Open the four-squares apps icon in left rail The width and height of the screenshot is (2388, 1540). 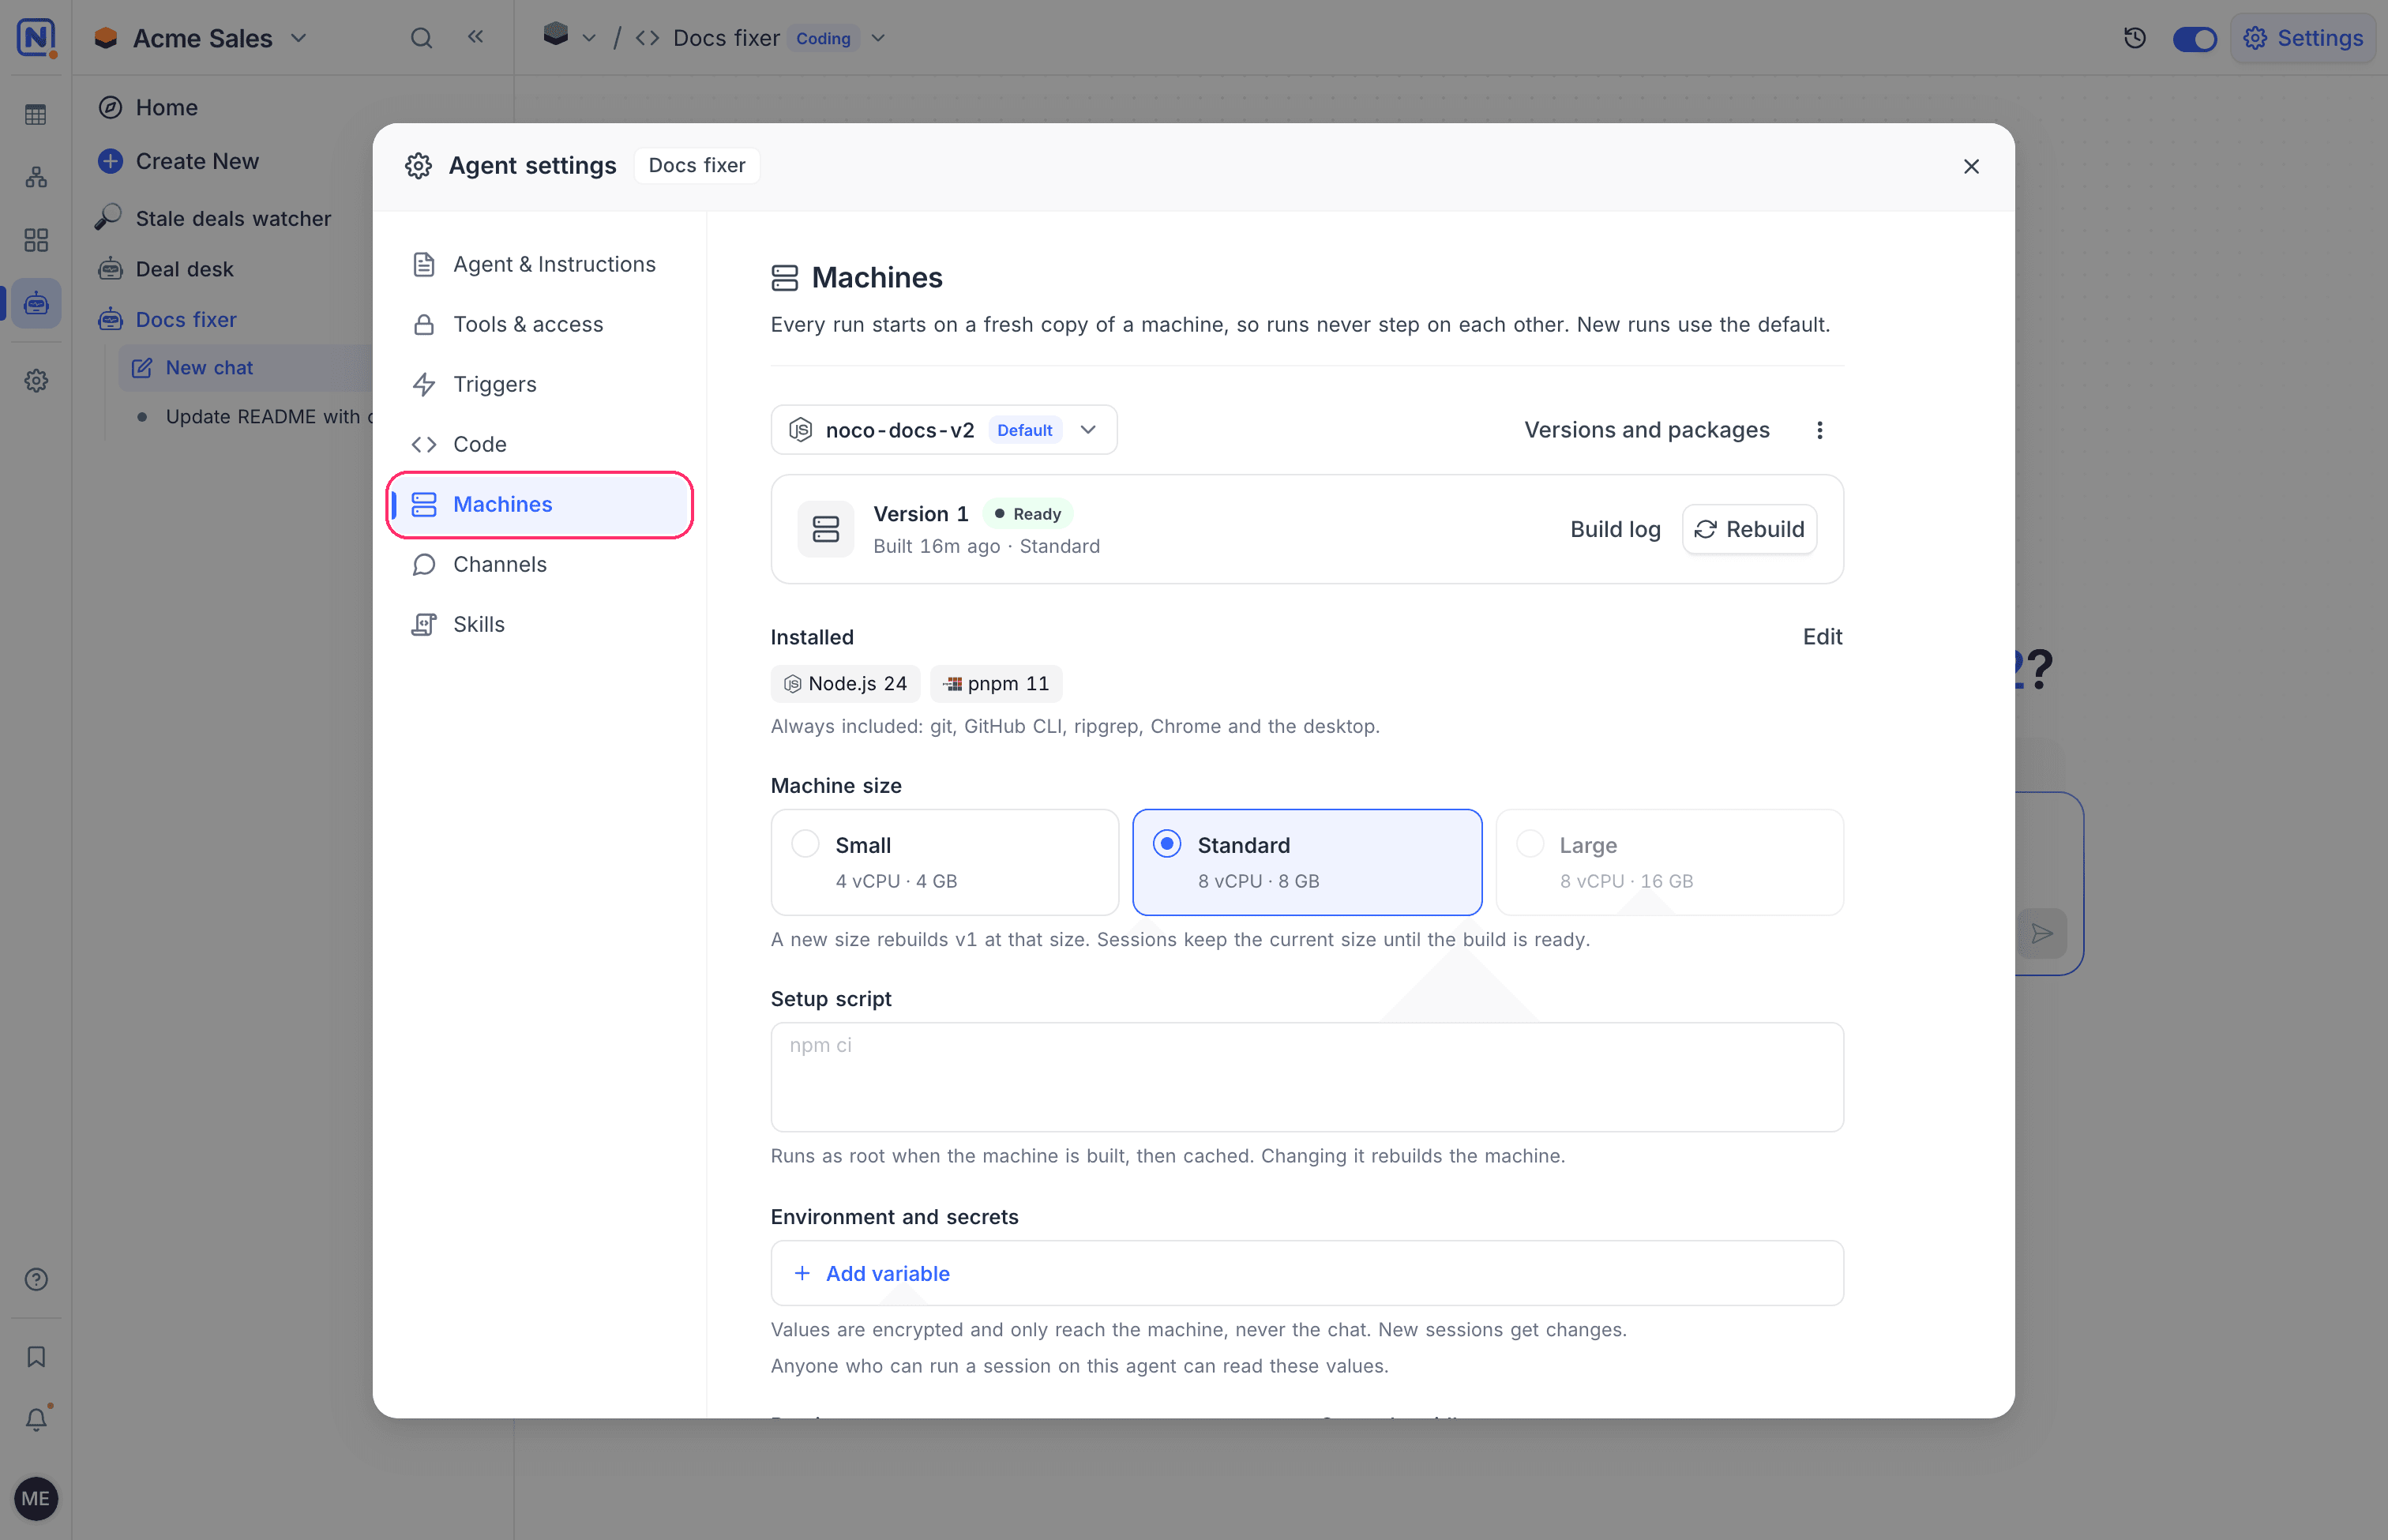click(x=36, y=240)
